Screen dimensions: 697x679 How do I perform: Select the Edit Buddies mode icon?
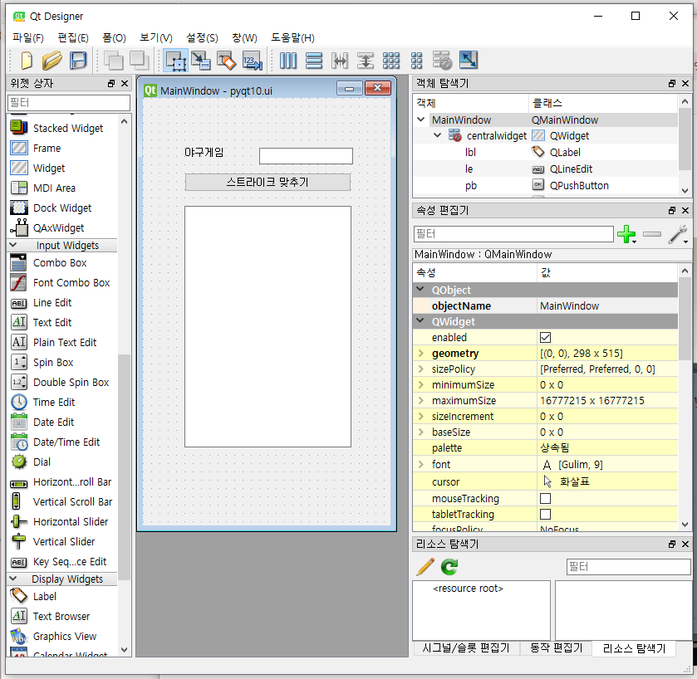[227, 61]
